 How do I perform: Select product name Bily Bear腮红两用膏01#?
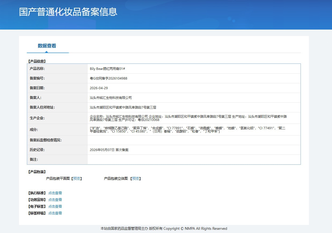[108, 69]
